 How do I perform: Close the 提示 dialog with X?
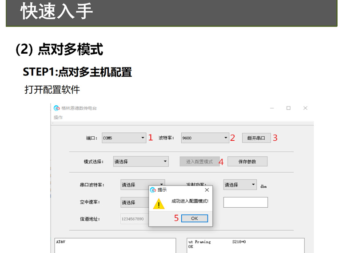[x=207, y=190]
